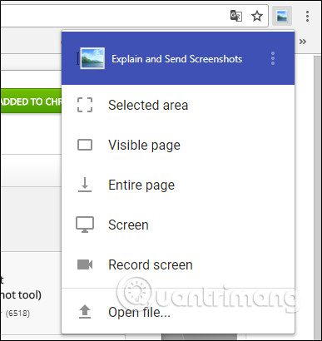The height and width of the screenshot is (341, 322).
Task: Click the monitor Screen icon
Action: [85, 225]
